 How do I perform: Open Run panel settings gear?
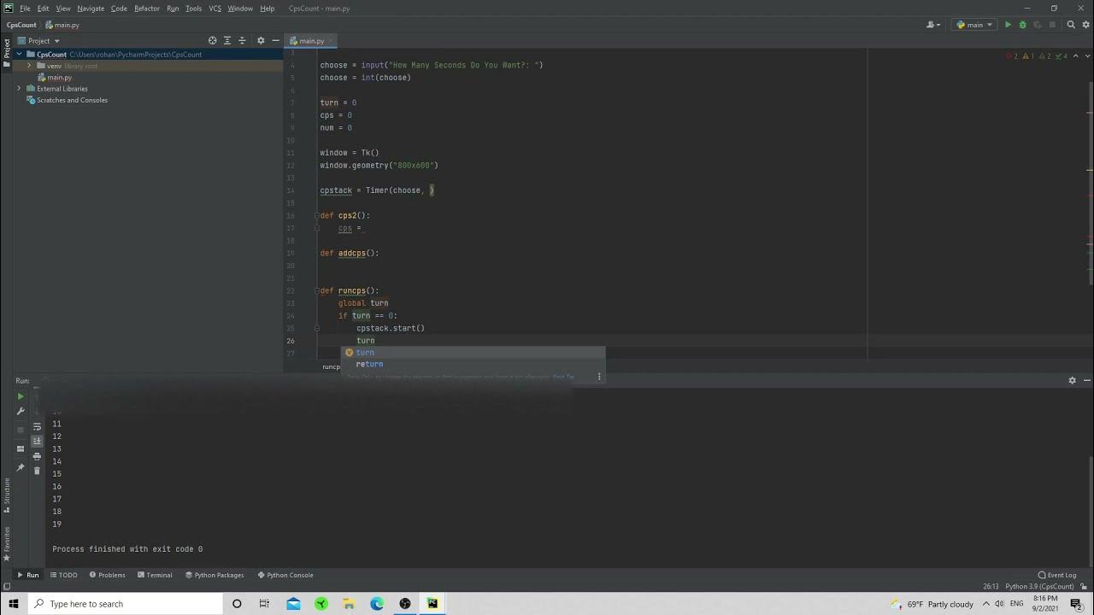pos(1072,380)
